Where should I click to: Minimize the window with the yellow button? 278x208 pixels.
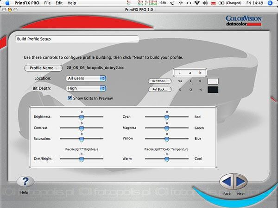pyautogui.click(x=10, y=10)
